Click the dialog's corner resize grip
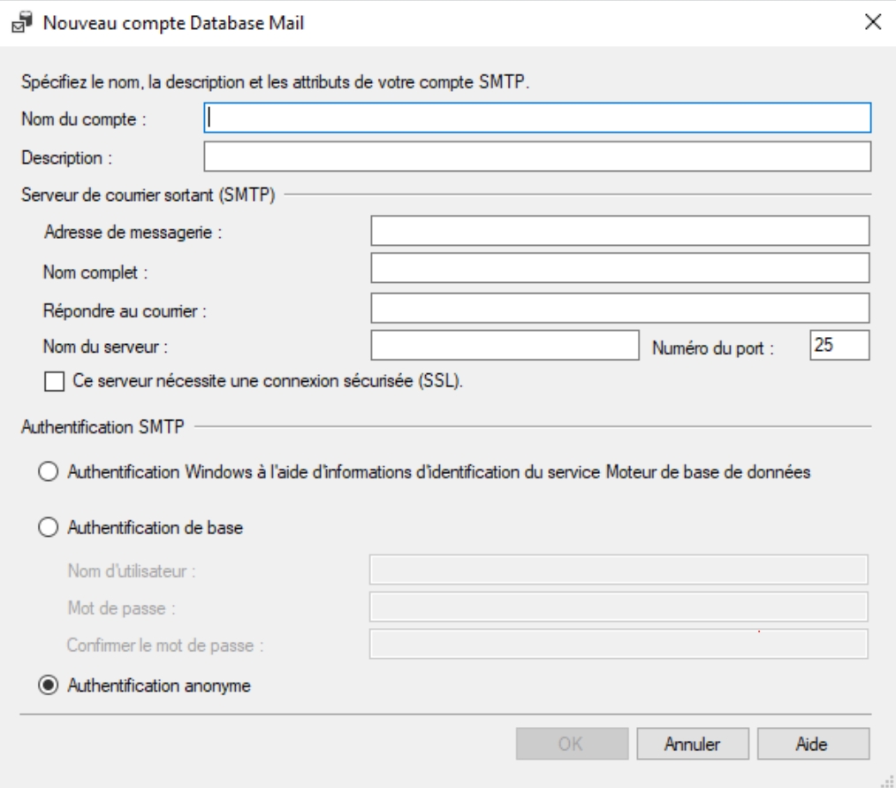Viewport: 896px width, 788px height. coord(886,778)
